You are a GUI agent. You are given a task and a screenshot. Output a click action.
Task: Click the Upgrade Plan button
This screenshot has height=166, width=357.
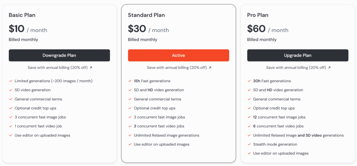tap(298, 55)
